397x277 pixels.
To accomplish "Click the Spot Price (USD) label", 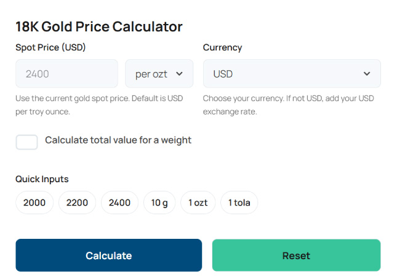I will 50,47.
